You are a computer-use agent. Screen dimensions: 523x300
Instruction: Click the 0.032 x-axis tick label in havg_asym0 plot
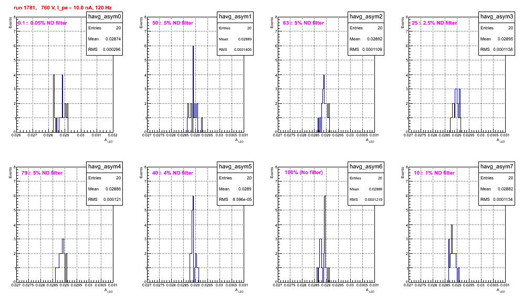coord(112,135)
